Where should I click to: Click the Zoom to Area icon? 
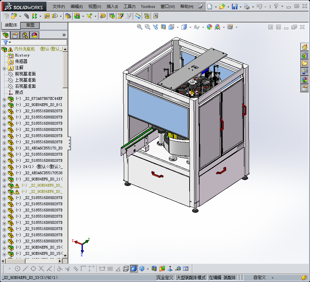pos(148,27)
